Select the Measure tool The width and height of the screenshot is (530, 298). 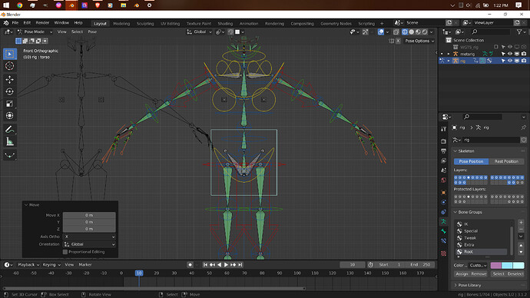[x=10, y=141]
